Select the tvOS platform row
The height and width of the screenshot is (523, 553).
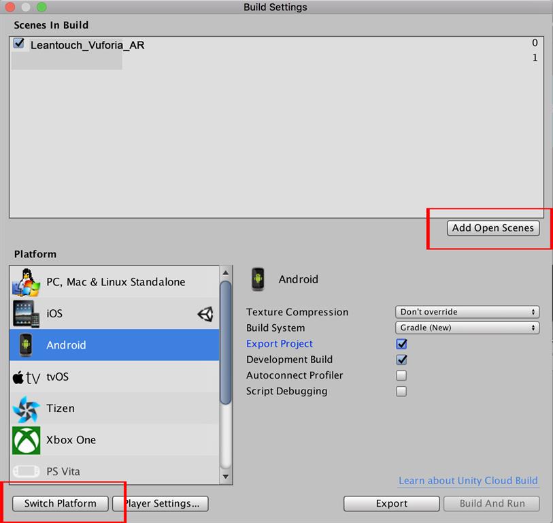point(114,377)
